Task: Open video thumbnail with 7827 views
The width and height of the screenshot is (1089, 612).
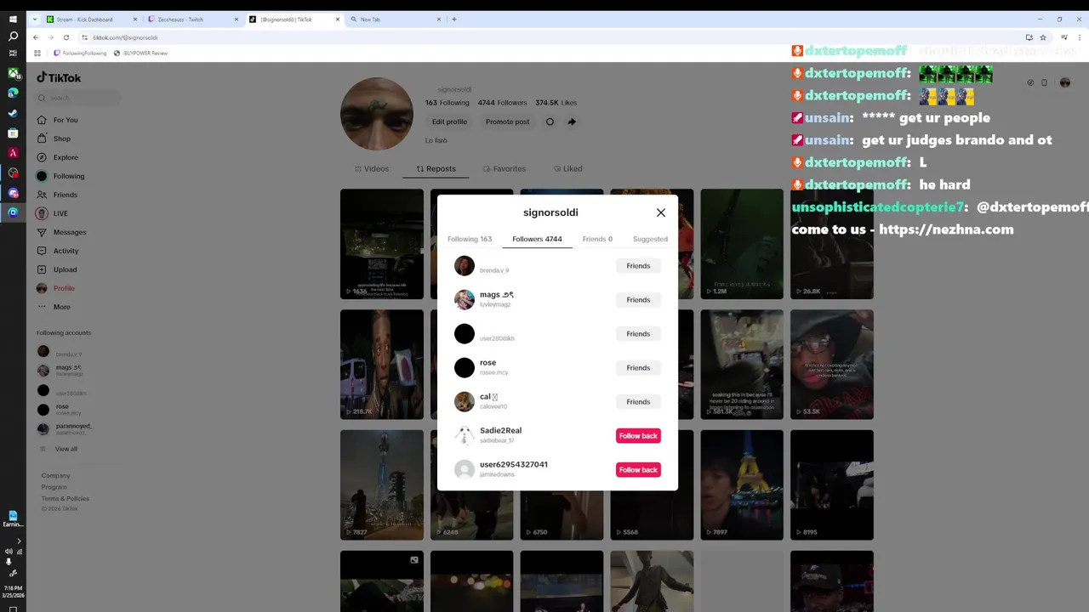Action: [382, 485]
